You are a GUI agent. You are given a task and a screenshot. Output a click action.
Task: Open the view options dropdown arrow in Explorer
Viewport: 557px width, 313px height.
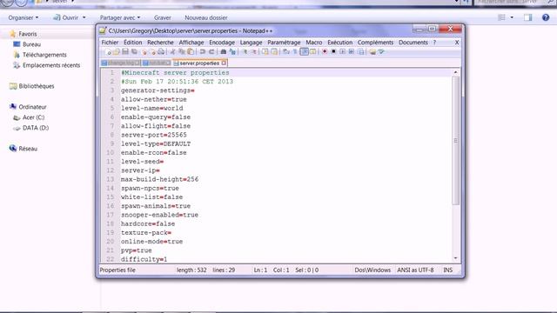512,17
